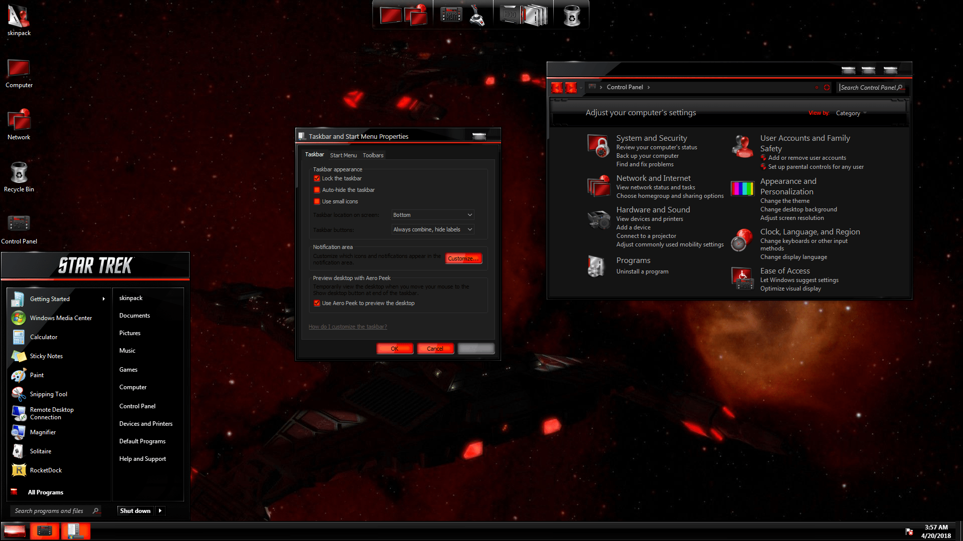Open Sticky Notes from the Start menu

point(59,356)
